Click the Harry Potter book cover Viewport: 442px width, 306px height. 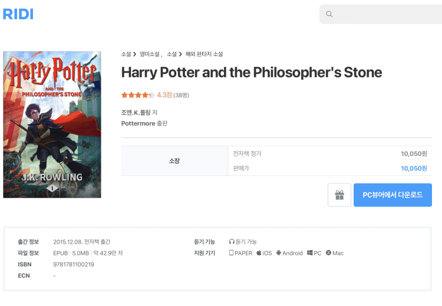[52, 125]
